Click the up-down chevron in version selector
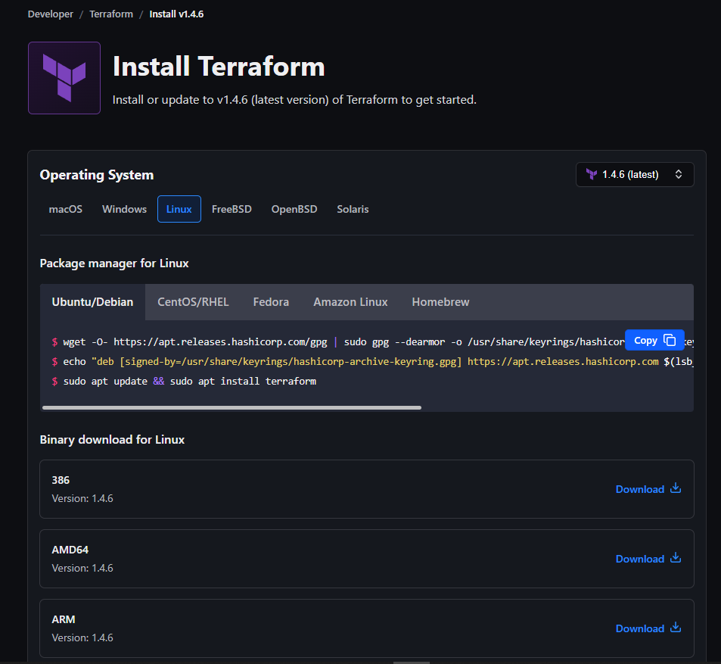The width and height of the screenshot is (721, 664). 678,174
